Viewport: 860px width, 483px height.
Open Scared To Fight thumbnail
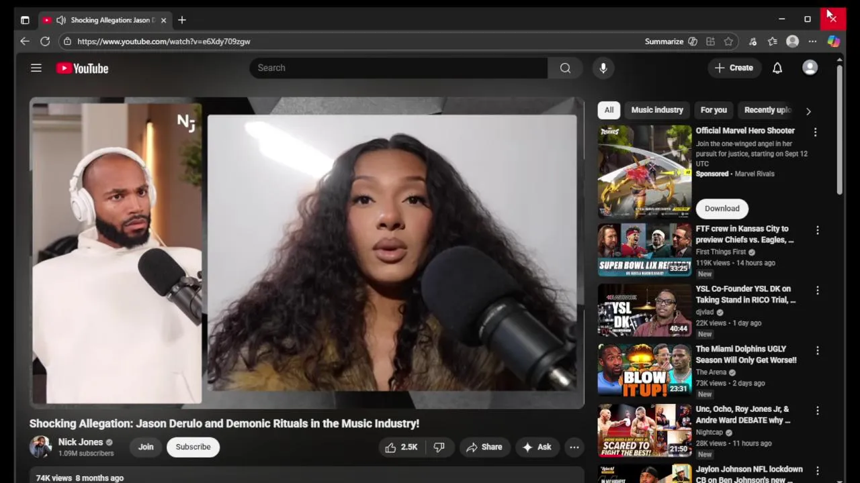click(644, 431)
